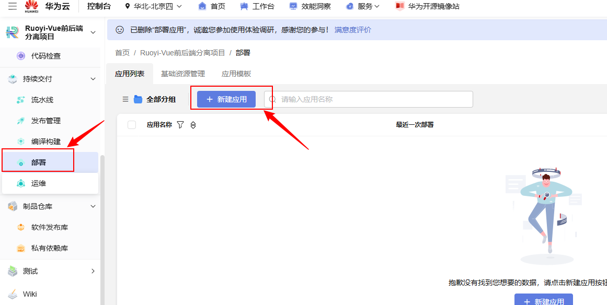Viewport: 607px width, 305px height.
Task: Open 发布管理 in the sidebar
Action: point(46,121)
